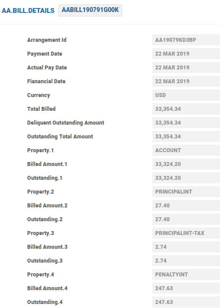Select the Currency field showing USD
The image size is (220, 308).
click(186, 95)
